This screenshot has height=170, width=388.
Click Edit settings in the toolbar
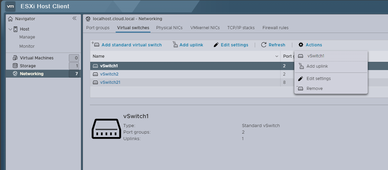pos(234,45)
